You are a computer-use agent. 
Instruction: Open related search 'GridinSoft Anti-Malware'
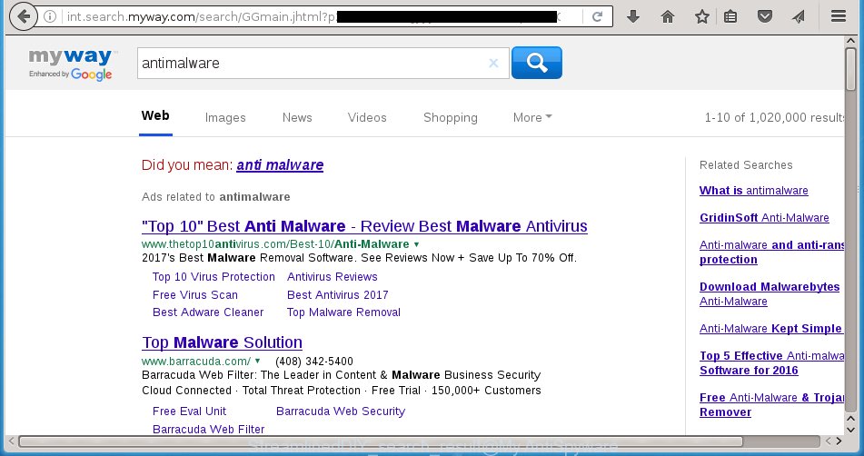pyautogui.click(x=764, y=217)
